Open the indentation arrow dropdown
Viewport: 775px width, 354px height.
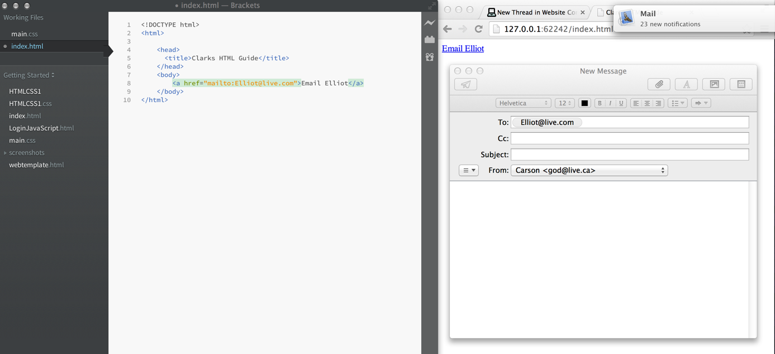coord(701,103)
